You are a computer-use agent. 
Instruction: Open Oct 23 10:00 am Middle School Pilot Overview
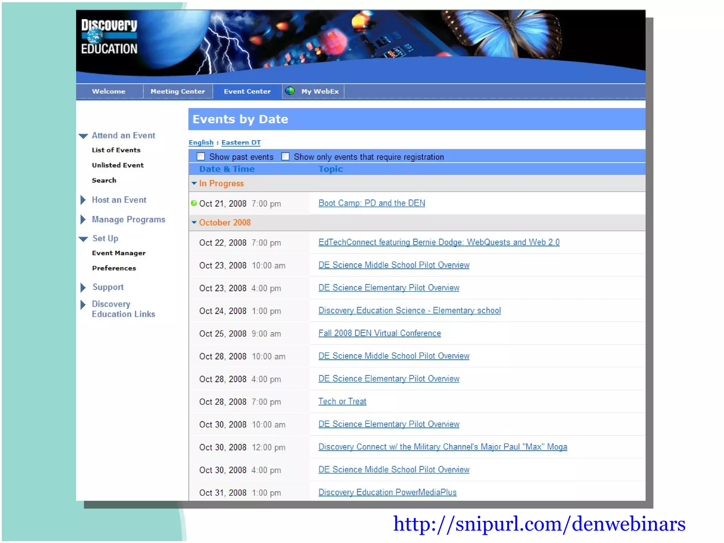(394, 265)
